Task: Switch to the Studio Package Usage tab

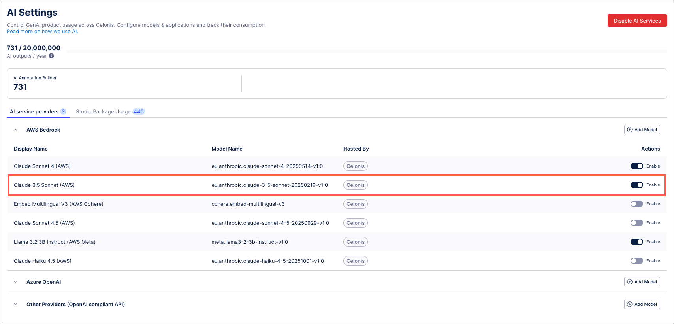Action: [x=110, y=111]
